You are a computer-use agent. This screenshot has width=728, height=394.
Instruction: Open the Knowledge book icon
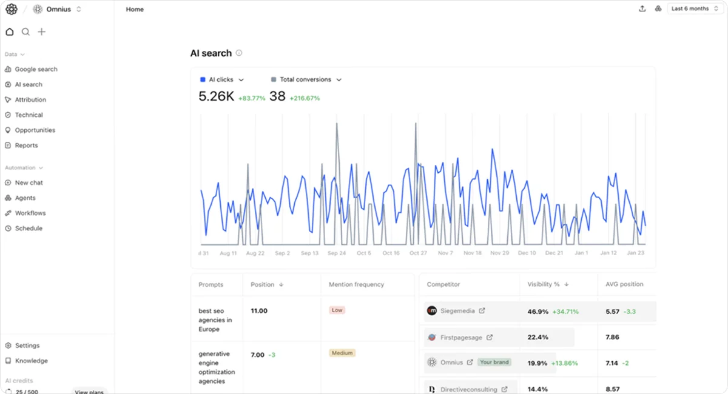click(x=8, y=361)
